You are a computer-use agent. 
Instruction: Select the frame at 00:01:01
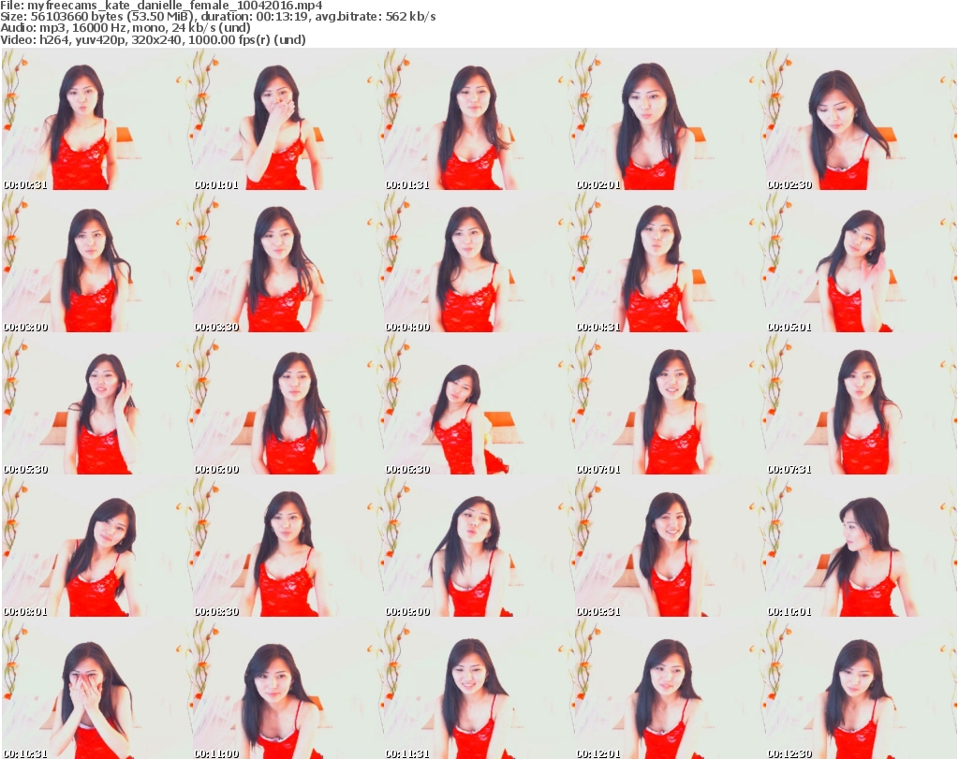pyautogui.click(x=288, y=119)
